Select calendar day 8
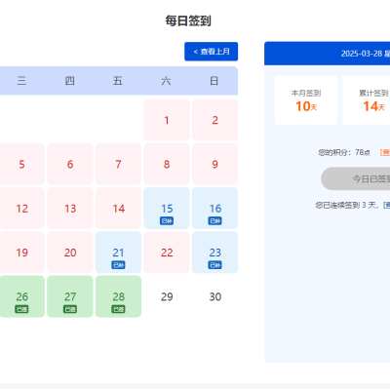Screen dimensions: 390x390 [167, 164]
